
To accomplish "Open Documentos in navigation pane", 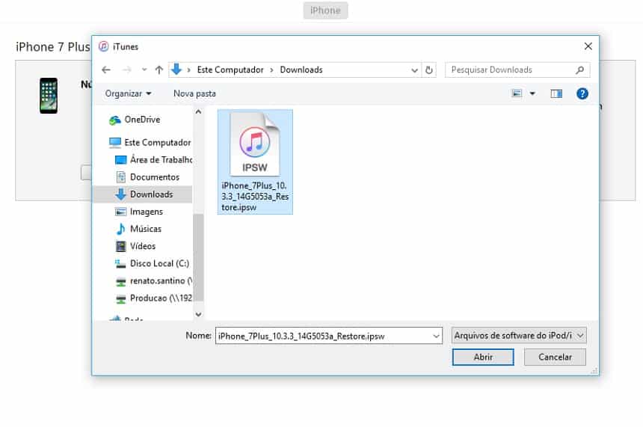I will coord(147,176).
